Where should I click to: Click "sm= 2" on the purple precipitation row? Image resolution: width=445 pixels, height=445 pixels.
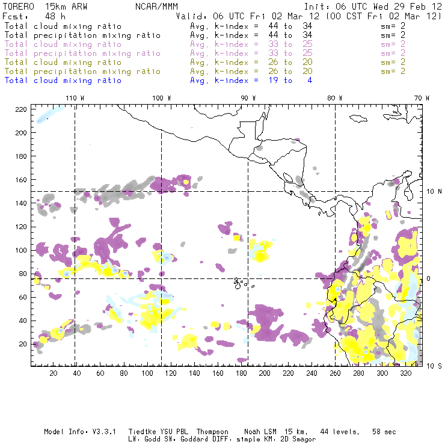(x=393, y=54)
